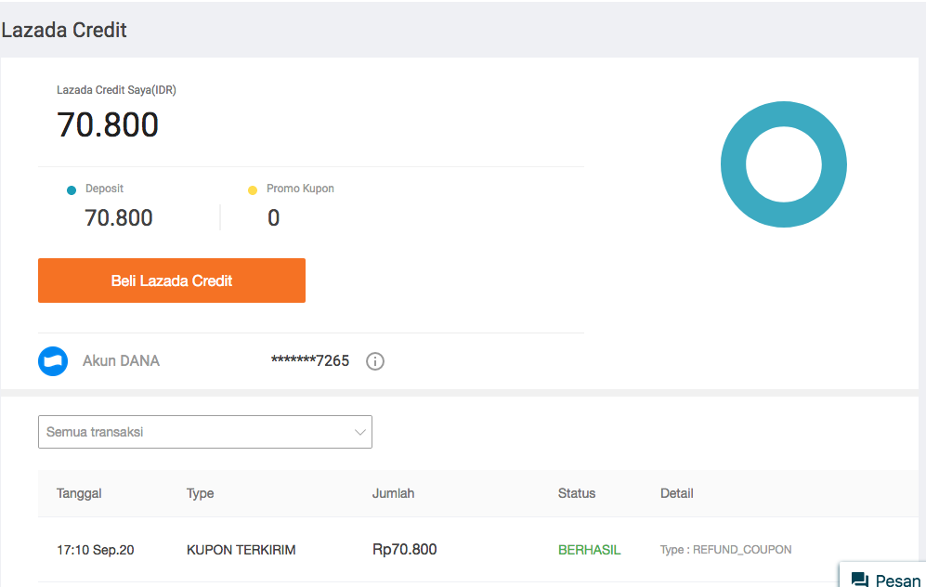Click the DANA wallet logo icon
The image size is (926, 587).
pos(53,361)
